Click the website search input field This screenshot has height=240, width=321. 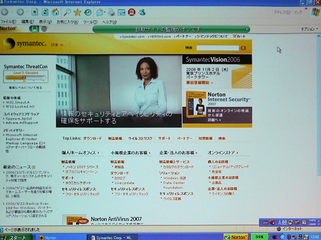pyautogui.click(x=217, y=48)
